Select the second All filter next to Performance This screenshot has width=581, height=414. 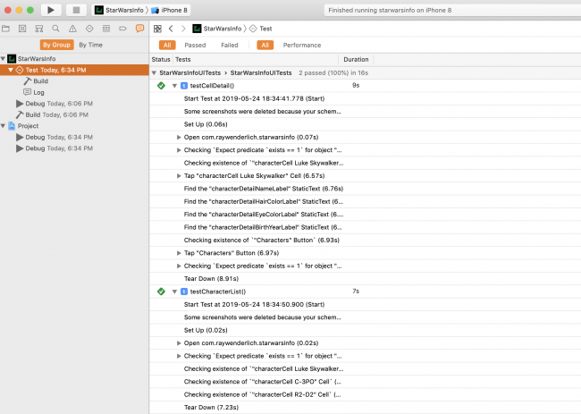pyautogui.click(x=265, y=46)
